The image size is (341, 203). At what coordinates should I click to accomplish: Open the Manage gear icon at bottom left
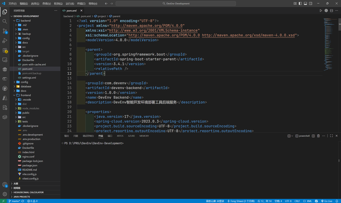(x=5, y=193)
